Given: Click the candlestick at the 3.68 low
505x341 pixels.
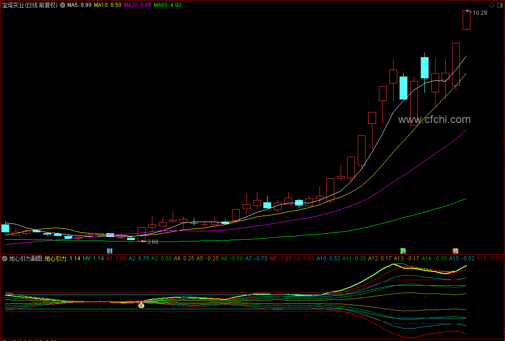Looking at the screenshot, I should click(141, 234).
